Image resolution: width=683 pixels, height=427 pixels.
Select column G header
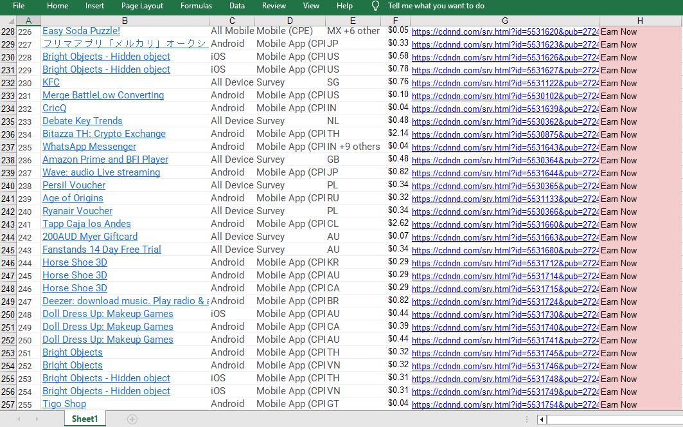[x=505, y=21]
